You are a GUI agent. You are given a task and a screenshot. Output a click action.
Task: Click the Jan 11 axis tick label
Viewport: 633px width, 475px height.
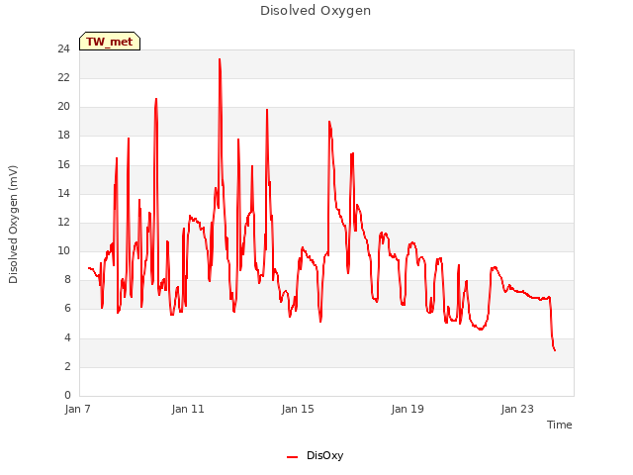pos(188,409)
